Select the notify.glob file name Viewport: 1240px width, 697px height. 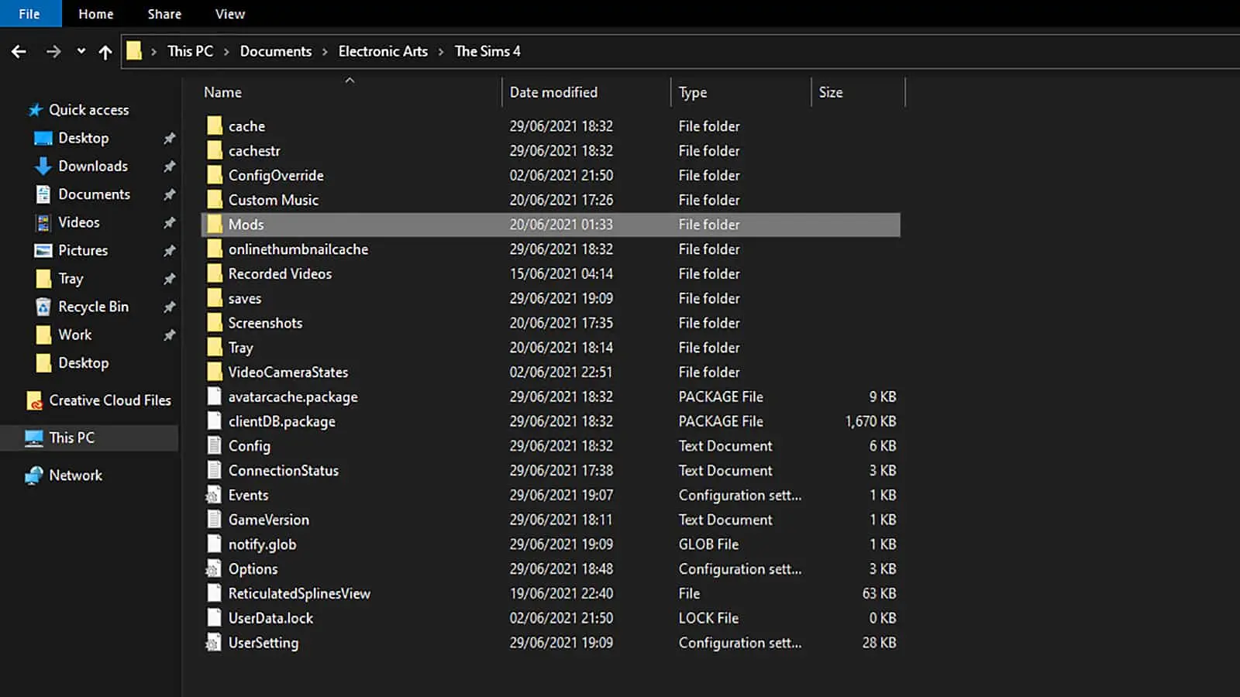[x=262, y=544]
